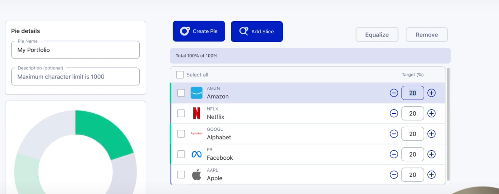Viewport: 499px width, 194px height.
Task: Click the AAPL ticker text
Action: coord(212,170)
